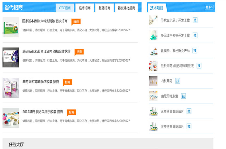Click the 地红霉素肠溶胶囊 product thumbnail

tap(11, 88)
